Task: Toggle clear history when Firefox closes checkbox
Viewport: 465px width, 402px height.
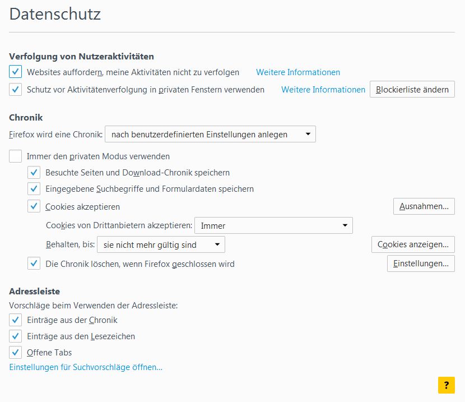Action: click(x=34, y=264)
